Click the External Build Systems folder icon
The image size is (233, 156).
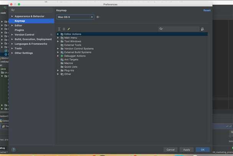[x=62, y=52]
